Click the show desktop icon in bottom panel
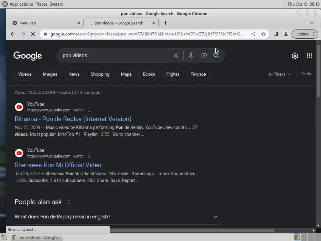 4,238
